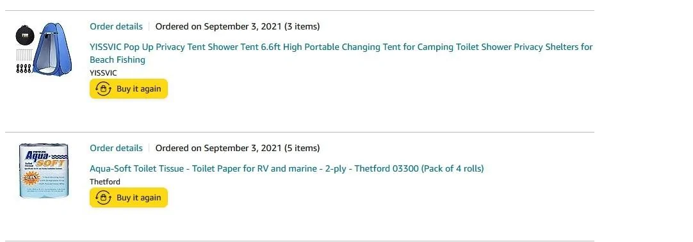Image resolution: width=693 pixels, height=242 pixels.
Task: Click the black carry bag in the tent thumbnail
Action: click(25, 36)
